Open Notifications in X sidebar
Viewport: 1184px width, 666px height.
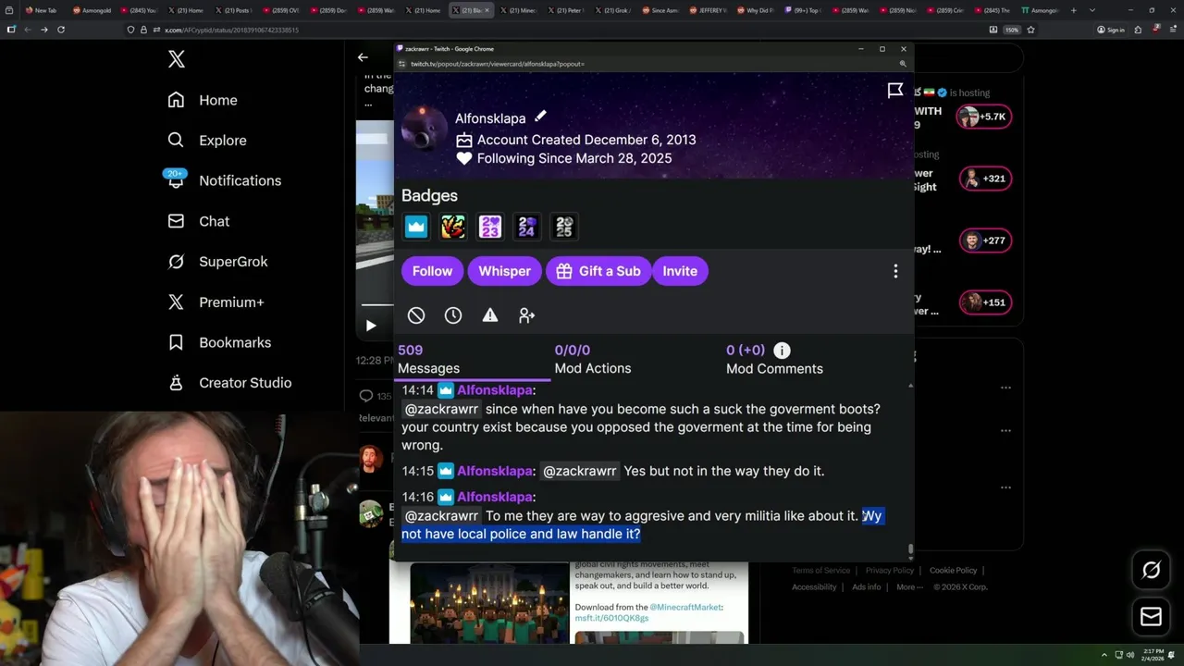pos(224,180)
